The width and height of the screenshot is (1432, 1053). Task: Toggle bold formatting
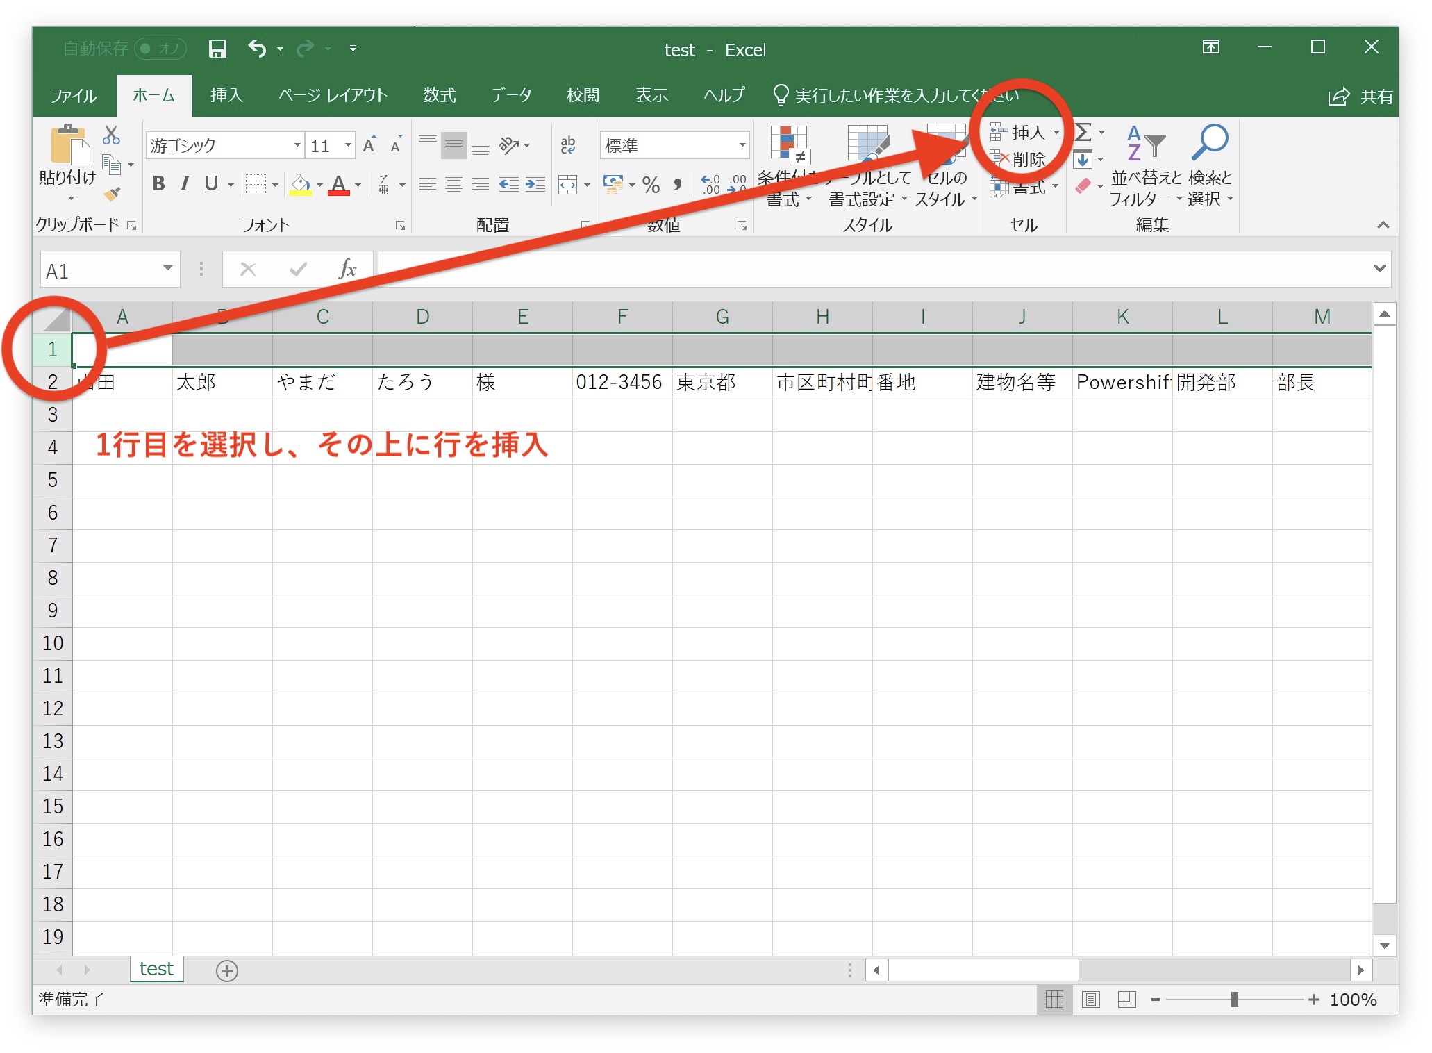158,184
